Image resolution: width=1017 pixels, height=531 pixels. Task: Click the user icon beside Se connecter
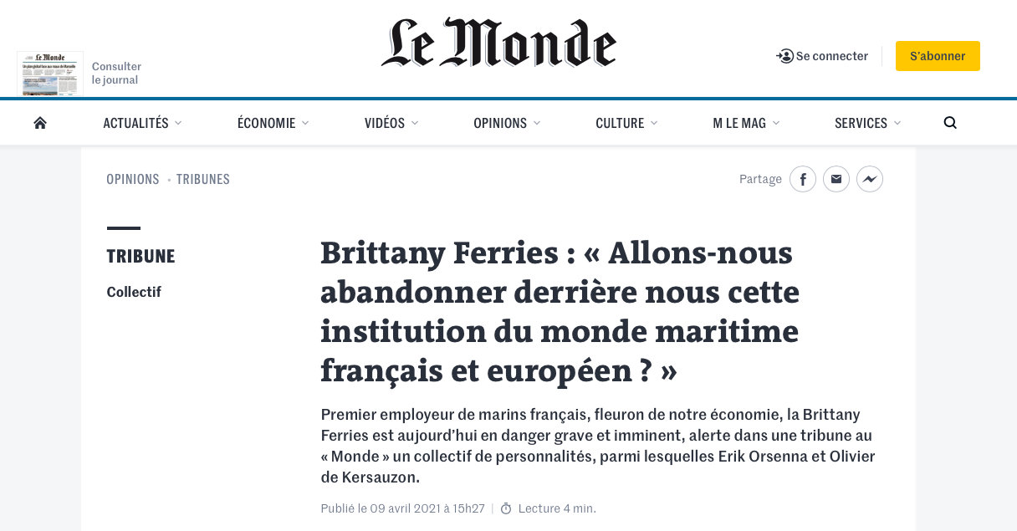784,56
